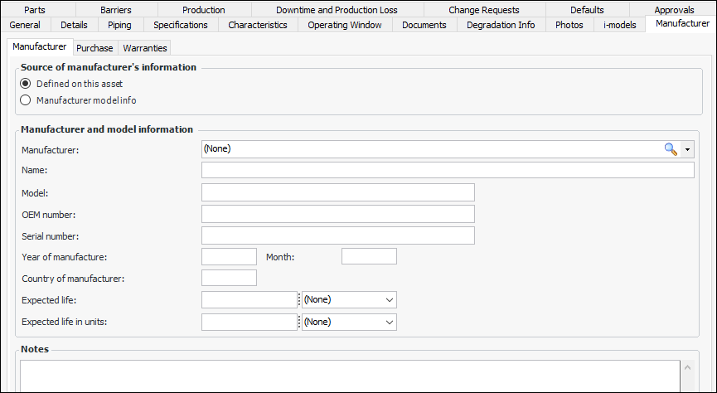Select the 'Manufacturer model info' radio option
The image size is (717, 393).
click(x=26, y=100)
